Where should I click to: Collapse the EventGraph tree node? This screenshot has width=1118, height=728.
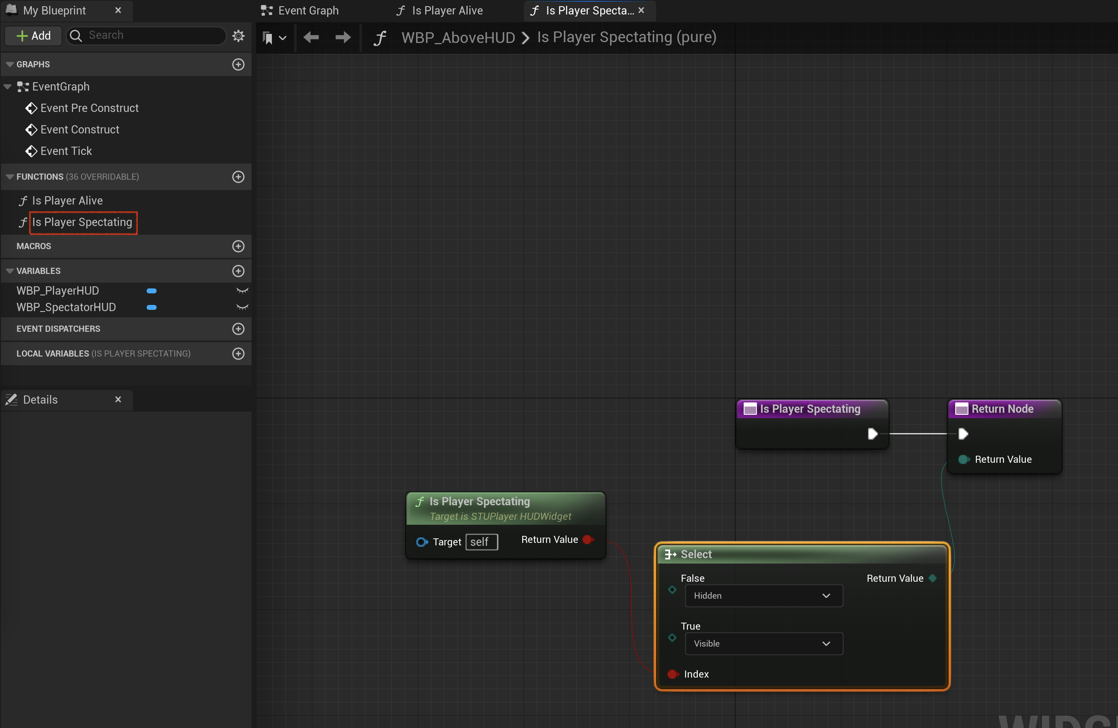(7, 87)
